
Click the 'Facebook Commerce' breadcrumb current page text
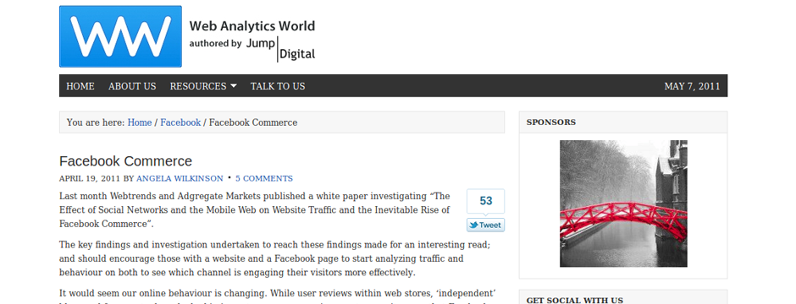pos(253,122)
